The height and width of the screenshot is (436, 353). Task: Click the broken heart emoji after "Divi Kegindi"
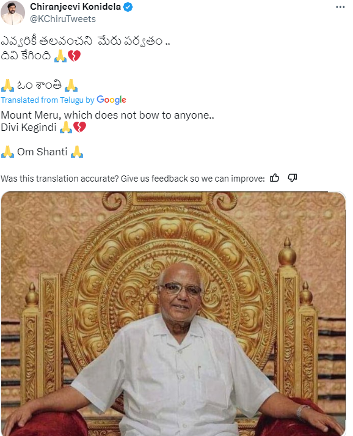(x=80, y=127)
